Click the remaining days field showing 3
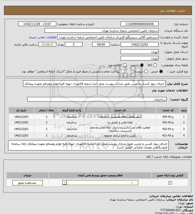Image resolution: width=195 pixels, height=214 pixels. pyautogui.click(x=73, y=44)
